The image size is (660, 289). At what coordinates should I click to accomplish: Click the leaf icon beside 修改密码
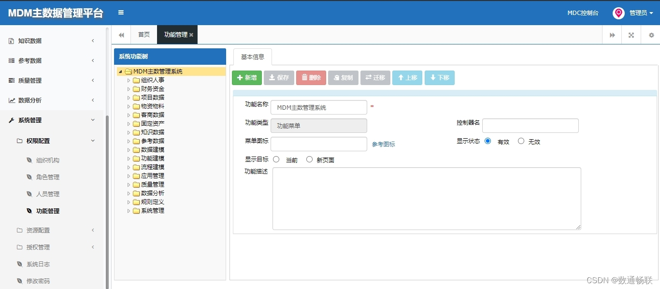(x=20, y=281)
